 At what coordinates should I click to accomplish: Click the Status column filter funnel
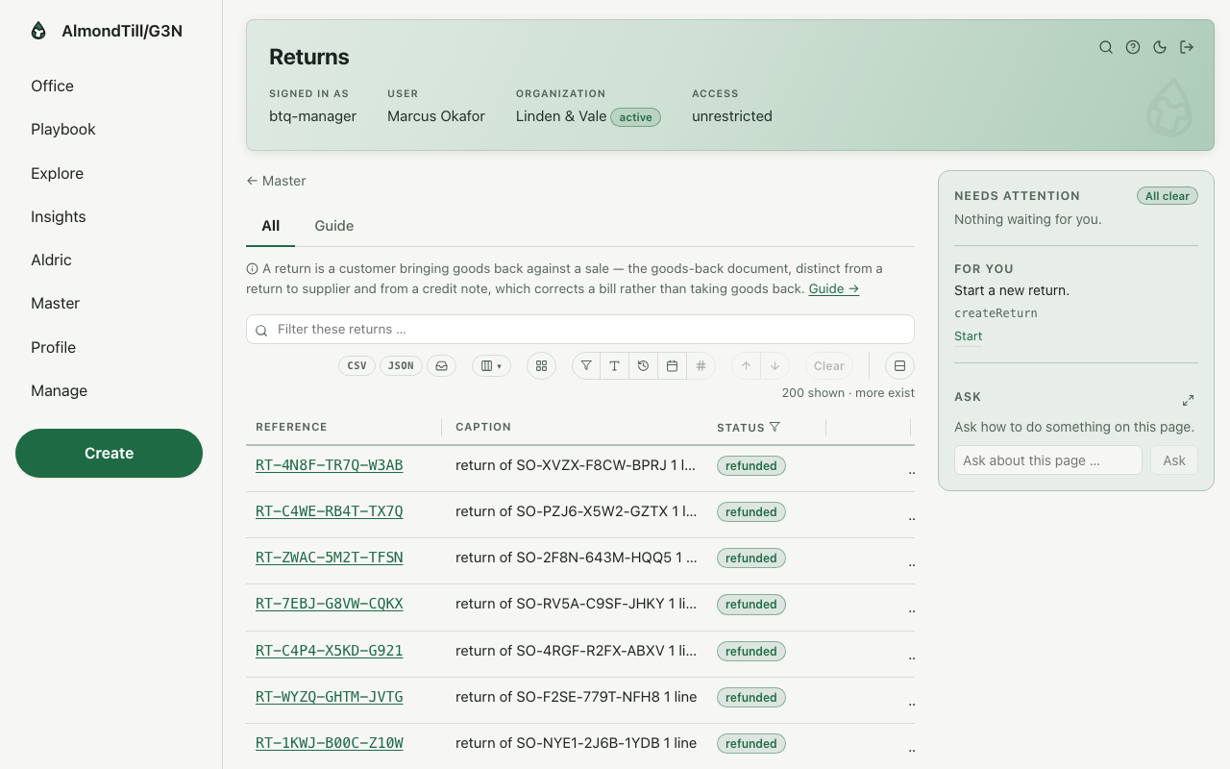click(775, 427)
